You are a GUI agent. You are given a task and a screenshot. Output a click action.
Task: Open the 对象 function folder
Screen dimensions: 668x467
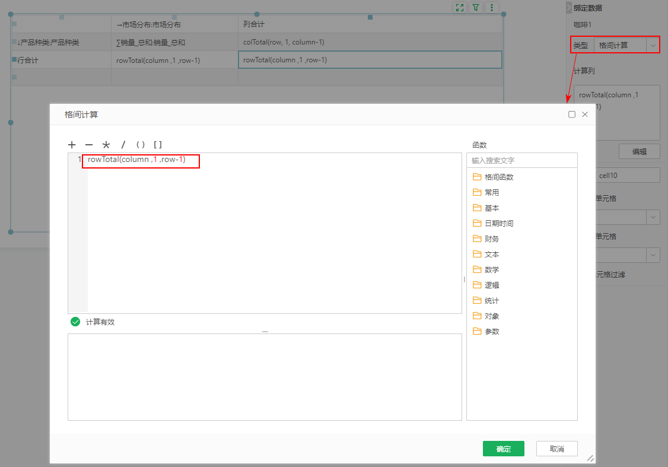(486, 316)
